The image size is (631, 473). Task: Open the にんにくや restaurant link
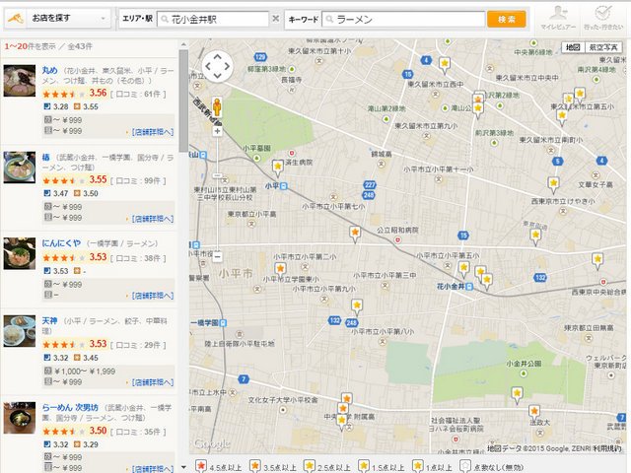(x=61, y=243)
